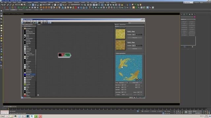This screenshot has height=118, width=211.
Task: Open the Preset dropdown in Pattern parameters
Action: [x=123, y=83]
